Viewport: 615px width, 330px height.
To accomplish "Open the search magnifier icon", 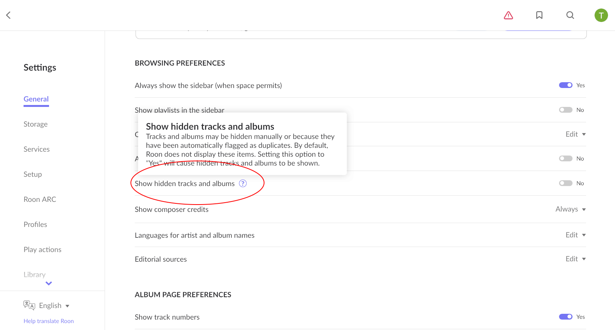I will (570, 15).
